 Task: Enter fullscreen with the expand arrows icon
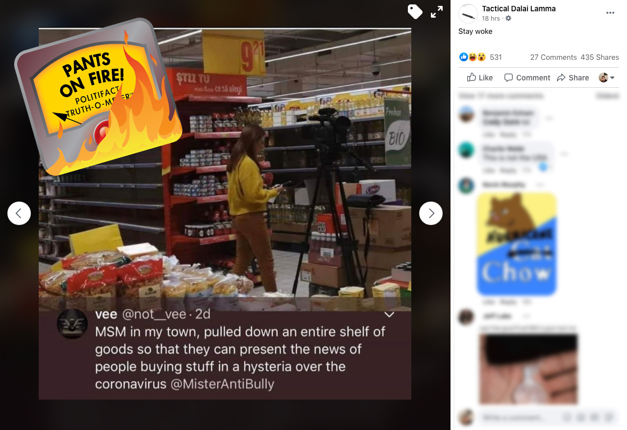pos(436,12)
